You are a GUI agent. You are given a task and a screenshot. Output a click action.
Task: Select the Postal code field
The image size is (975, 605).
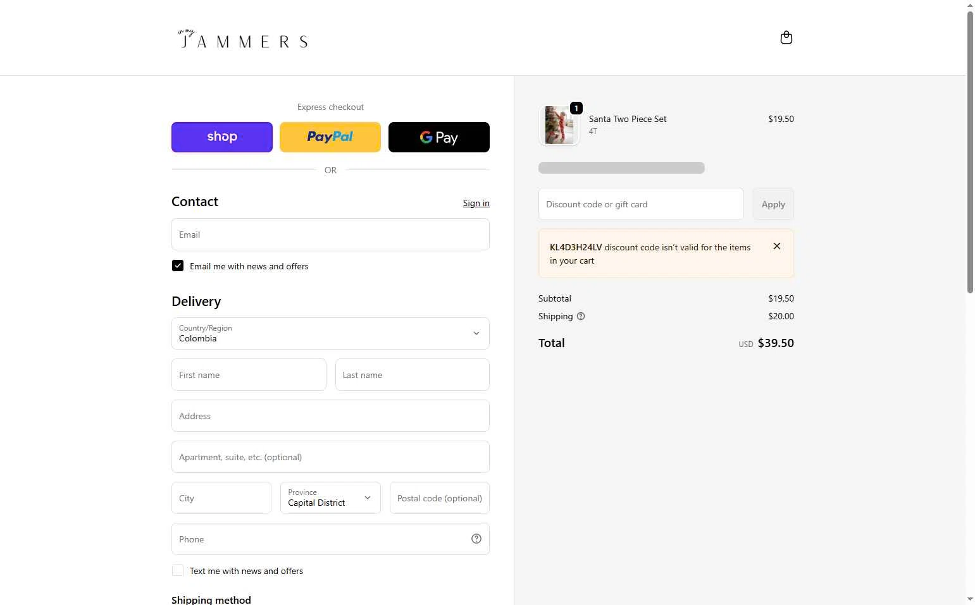point(440,498)
